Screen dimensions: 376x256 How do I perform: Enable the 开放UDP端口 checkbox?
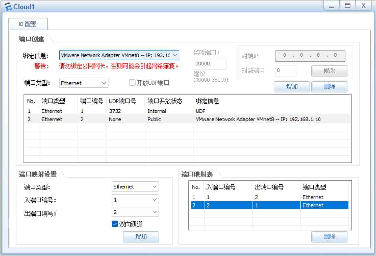point(132,83)
